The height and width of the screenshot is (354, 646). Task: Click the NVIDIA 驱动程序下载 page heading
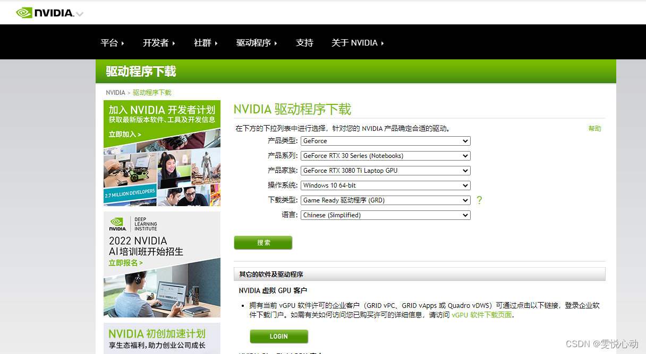pyautogui.click(x=292, y=110)
